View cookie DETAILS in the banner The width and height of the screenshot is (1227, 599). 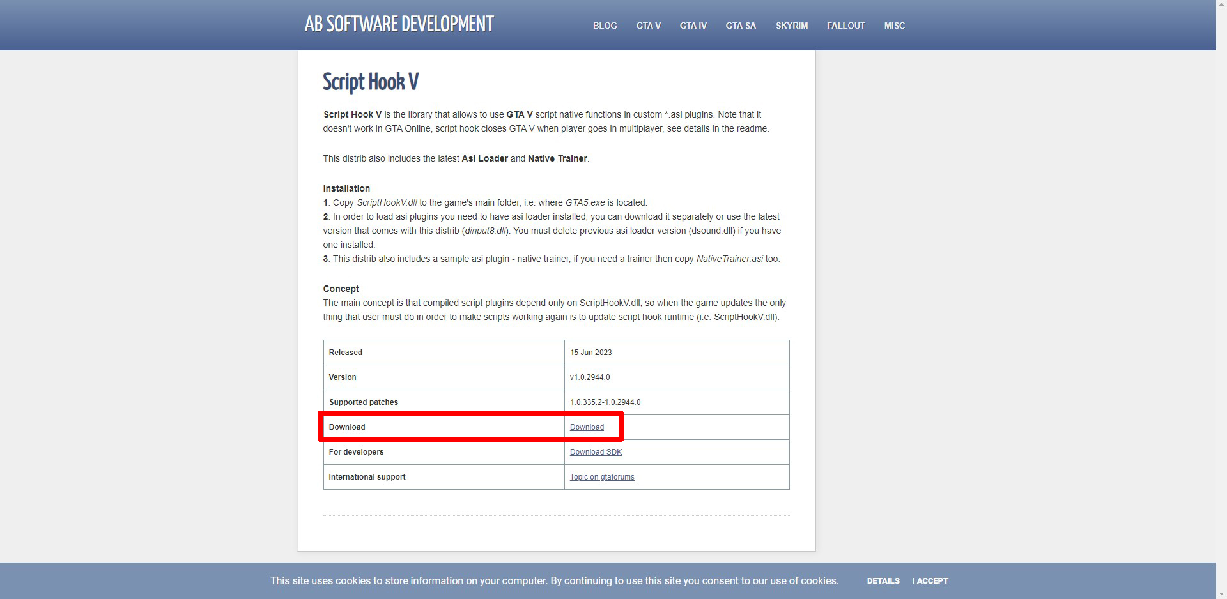click(883, 581)
